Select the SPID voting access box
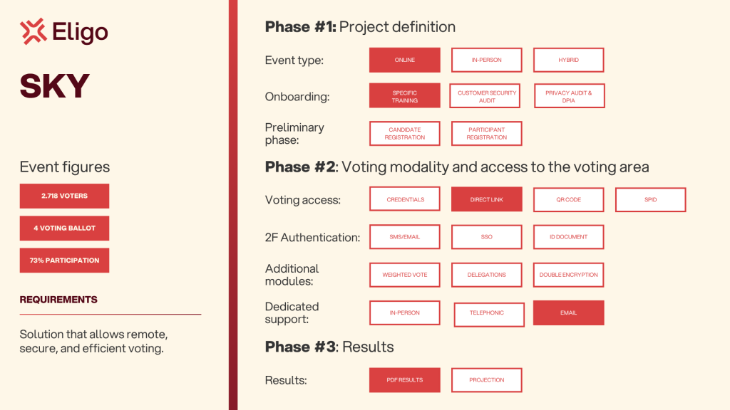Image resolution: width=730 pixels, height=410 pixels. click(x=650, y=200)
